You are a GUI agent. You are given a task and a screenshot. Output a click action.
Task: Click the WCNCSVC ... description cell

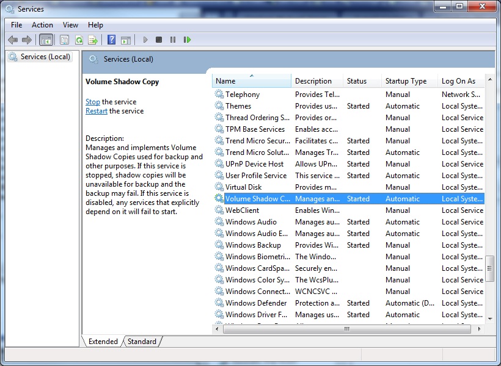pos(316,292)
